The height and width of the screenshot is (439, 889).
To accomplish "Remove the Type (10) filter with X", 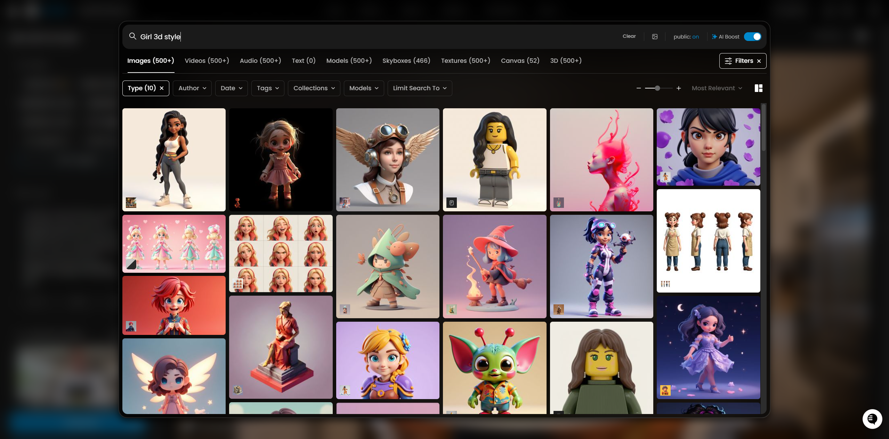I will (x=162, y=88).
